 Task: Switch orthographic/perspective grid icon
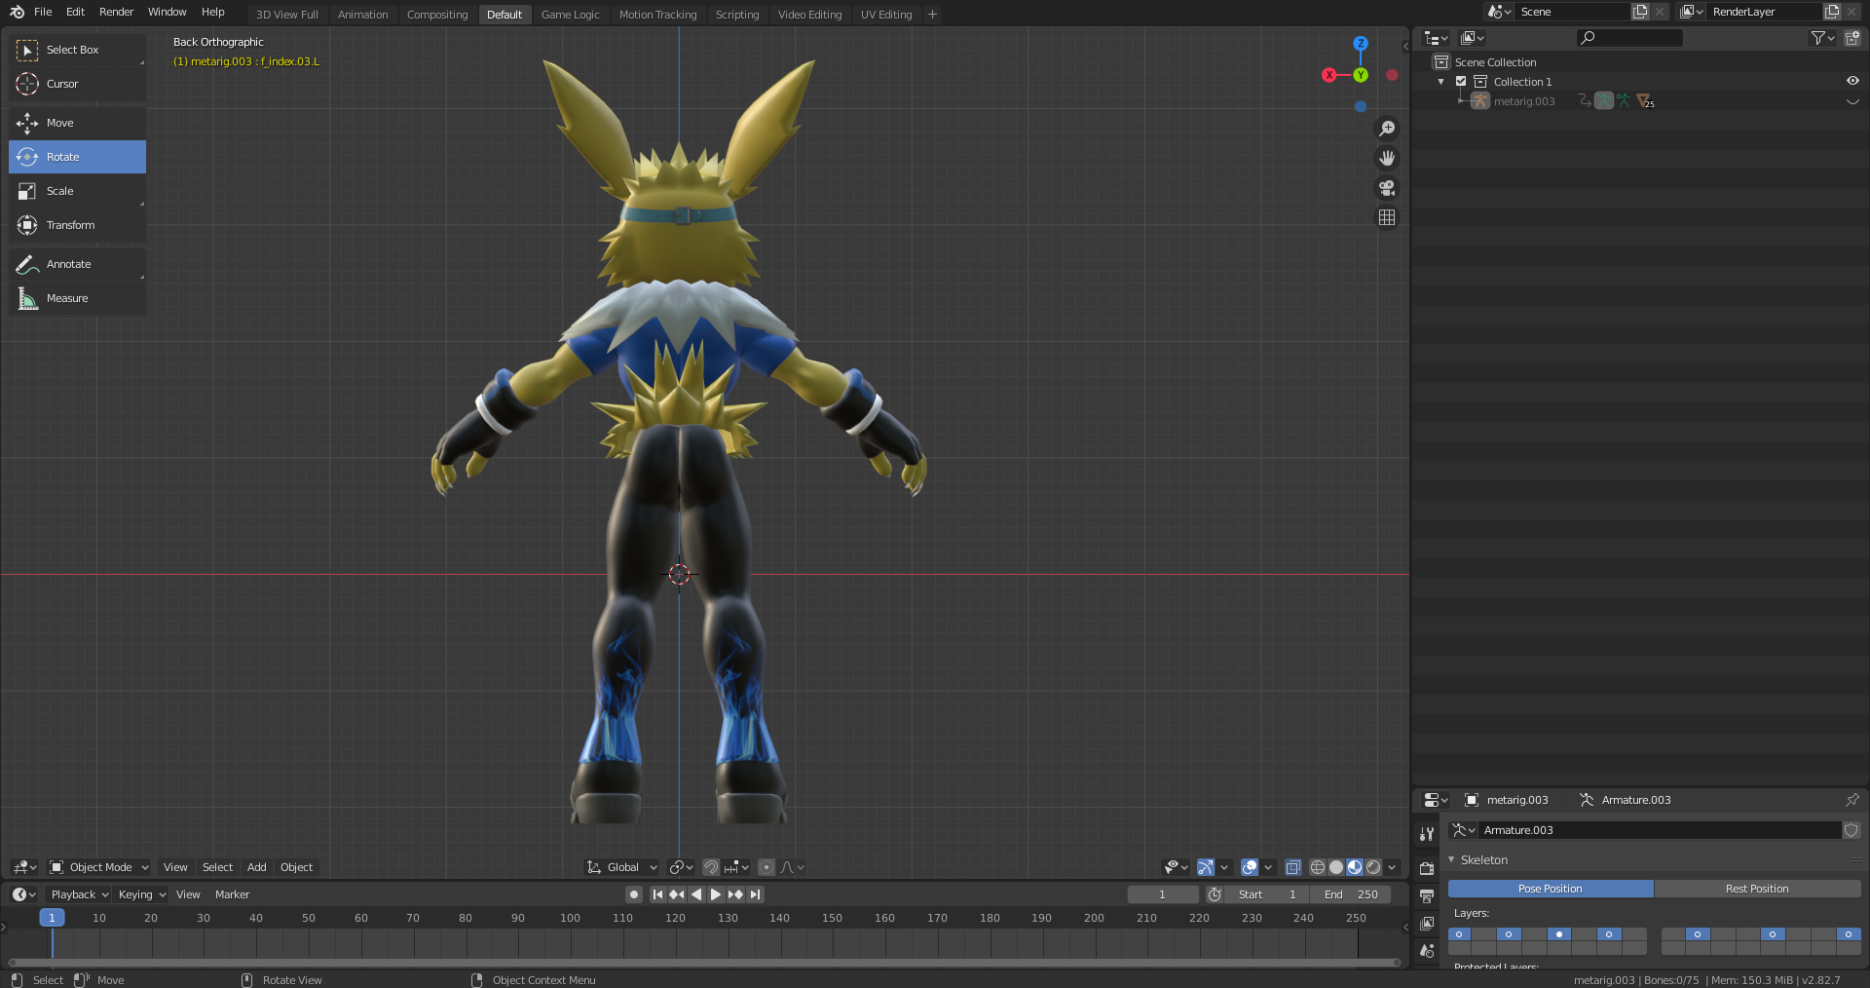click(x=1387, y=217)
